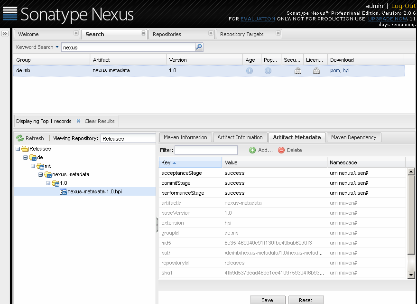Open the Viewing Repository combo box
This screenshot has width=417, height=304.
(128, 138)
